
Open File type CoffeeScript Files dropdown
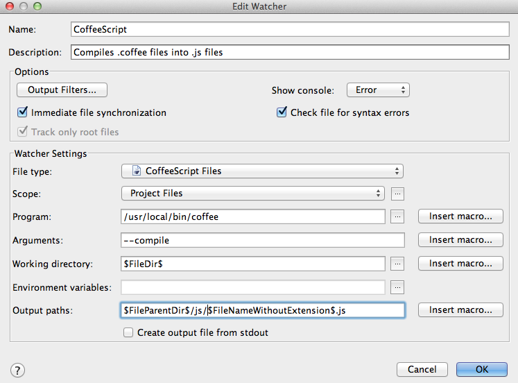click(262, 171)
